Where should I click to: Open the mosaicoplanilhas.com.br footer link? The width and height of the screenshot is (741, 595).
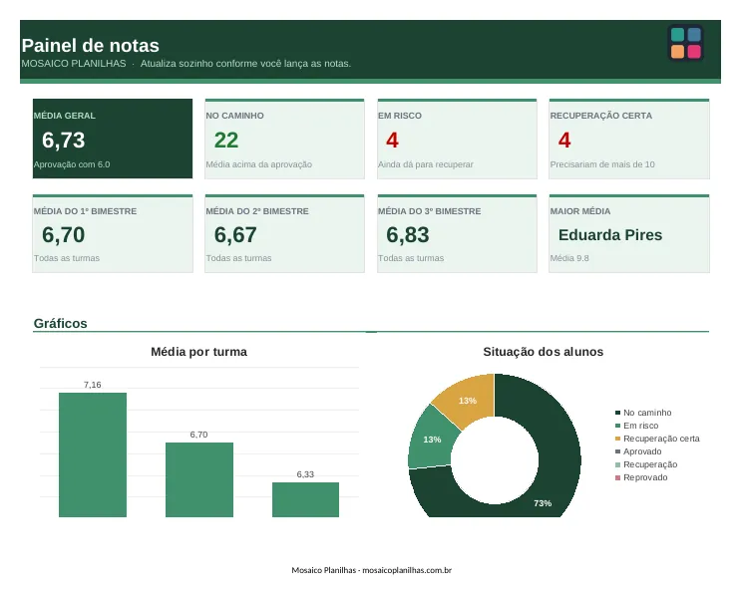[x=407, y=570]
